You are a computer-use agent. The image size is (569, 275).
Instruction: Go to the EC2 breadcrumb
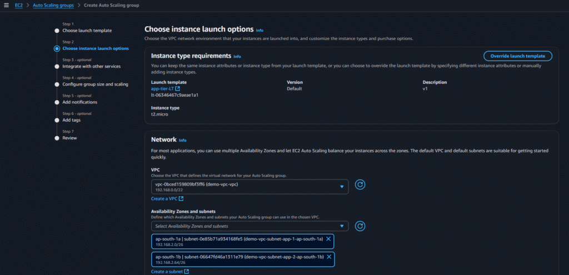click(19, 6)
